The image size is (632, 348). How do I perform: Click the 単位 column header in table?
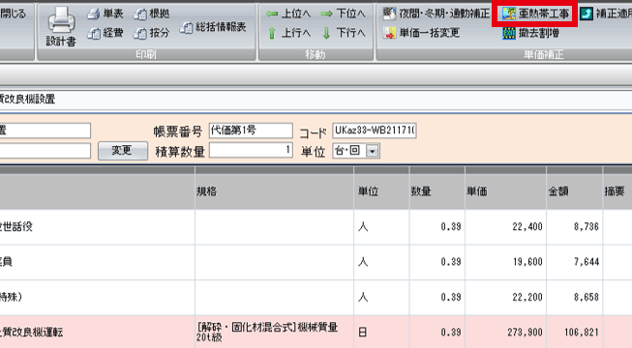381,191
